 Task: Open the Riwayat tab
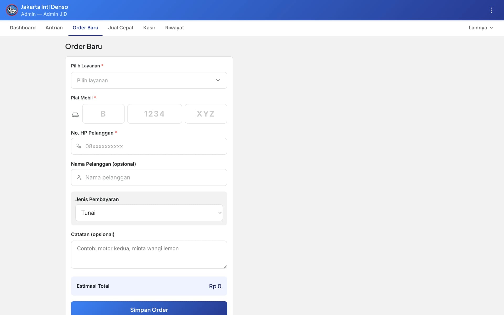175,28
